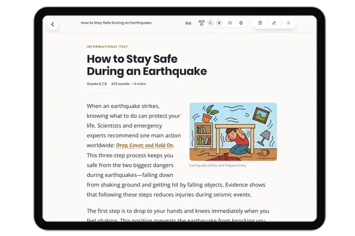
Task: Click the INFORMATIONAL TEXT label
Action: coord(107,47)
